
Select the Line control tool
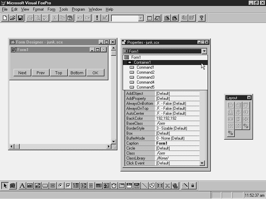145,186
